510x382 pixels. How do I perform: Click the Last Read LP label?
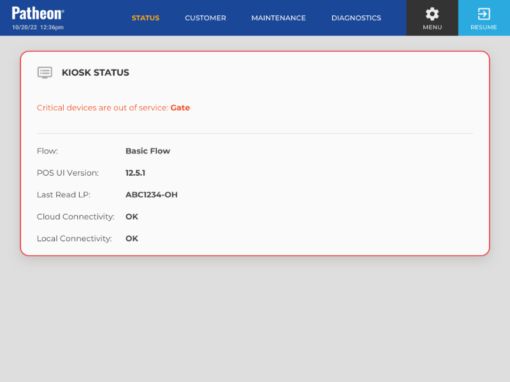(x=64, y=195)
